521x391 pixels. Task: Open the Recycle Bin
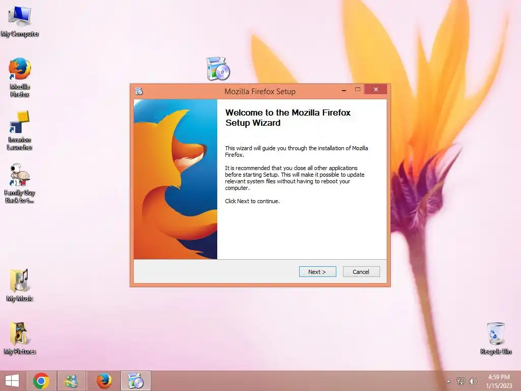coord(496,338)
